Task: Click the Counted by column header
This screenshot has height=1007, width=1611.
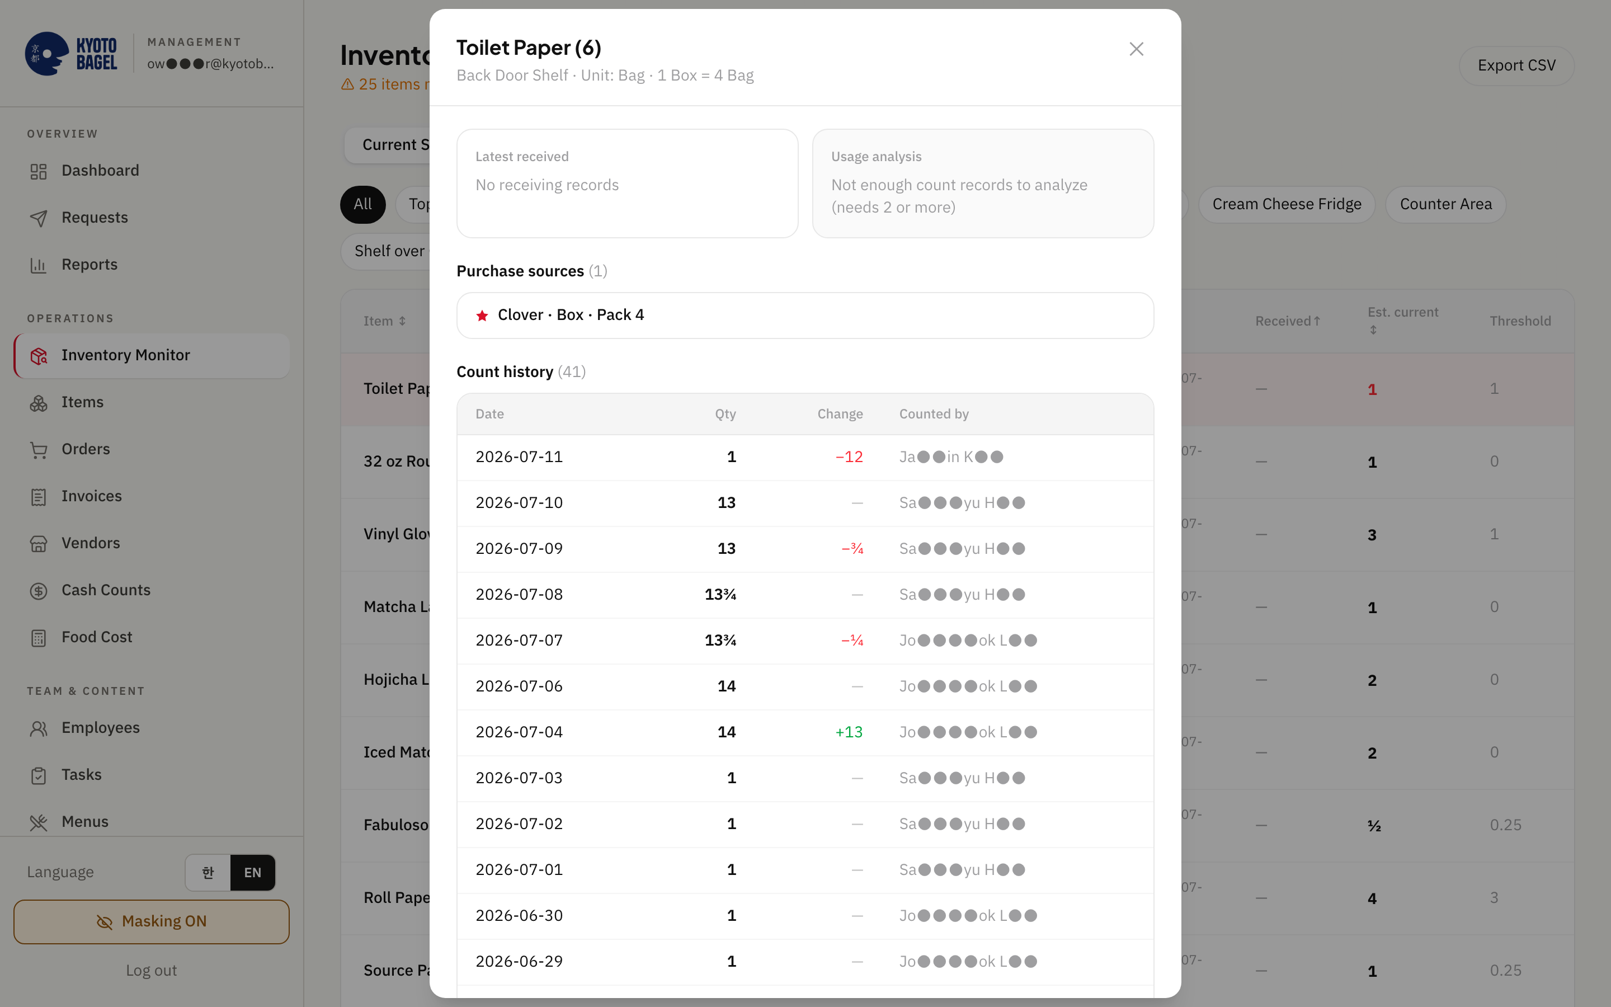Action: point(934,414)
